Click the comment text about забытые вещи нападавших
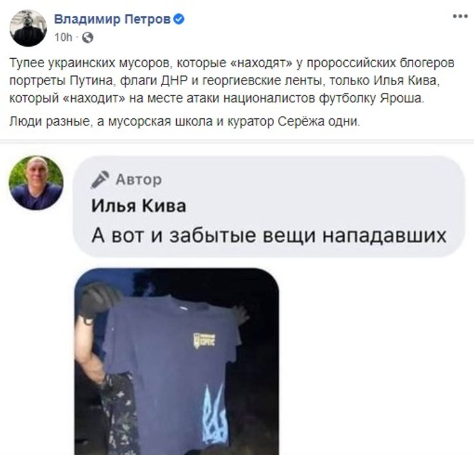 click(269, 235)
